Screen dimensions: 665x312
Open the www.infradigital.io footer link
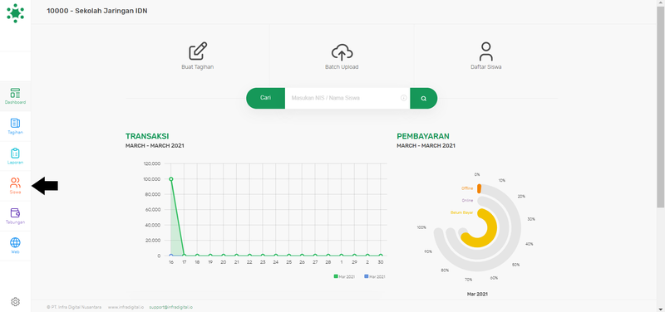(x=126, y=307)
